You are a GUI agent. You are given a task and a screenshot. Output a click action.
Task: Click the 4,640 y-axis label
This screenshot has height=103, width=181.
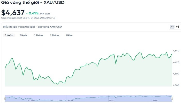tap(176, 51)
